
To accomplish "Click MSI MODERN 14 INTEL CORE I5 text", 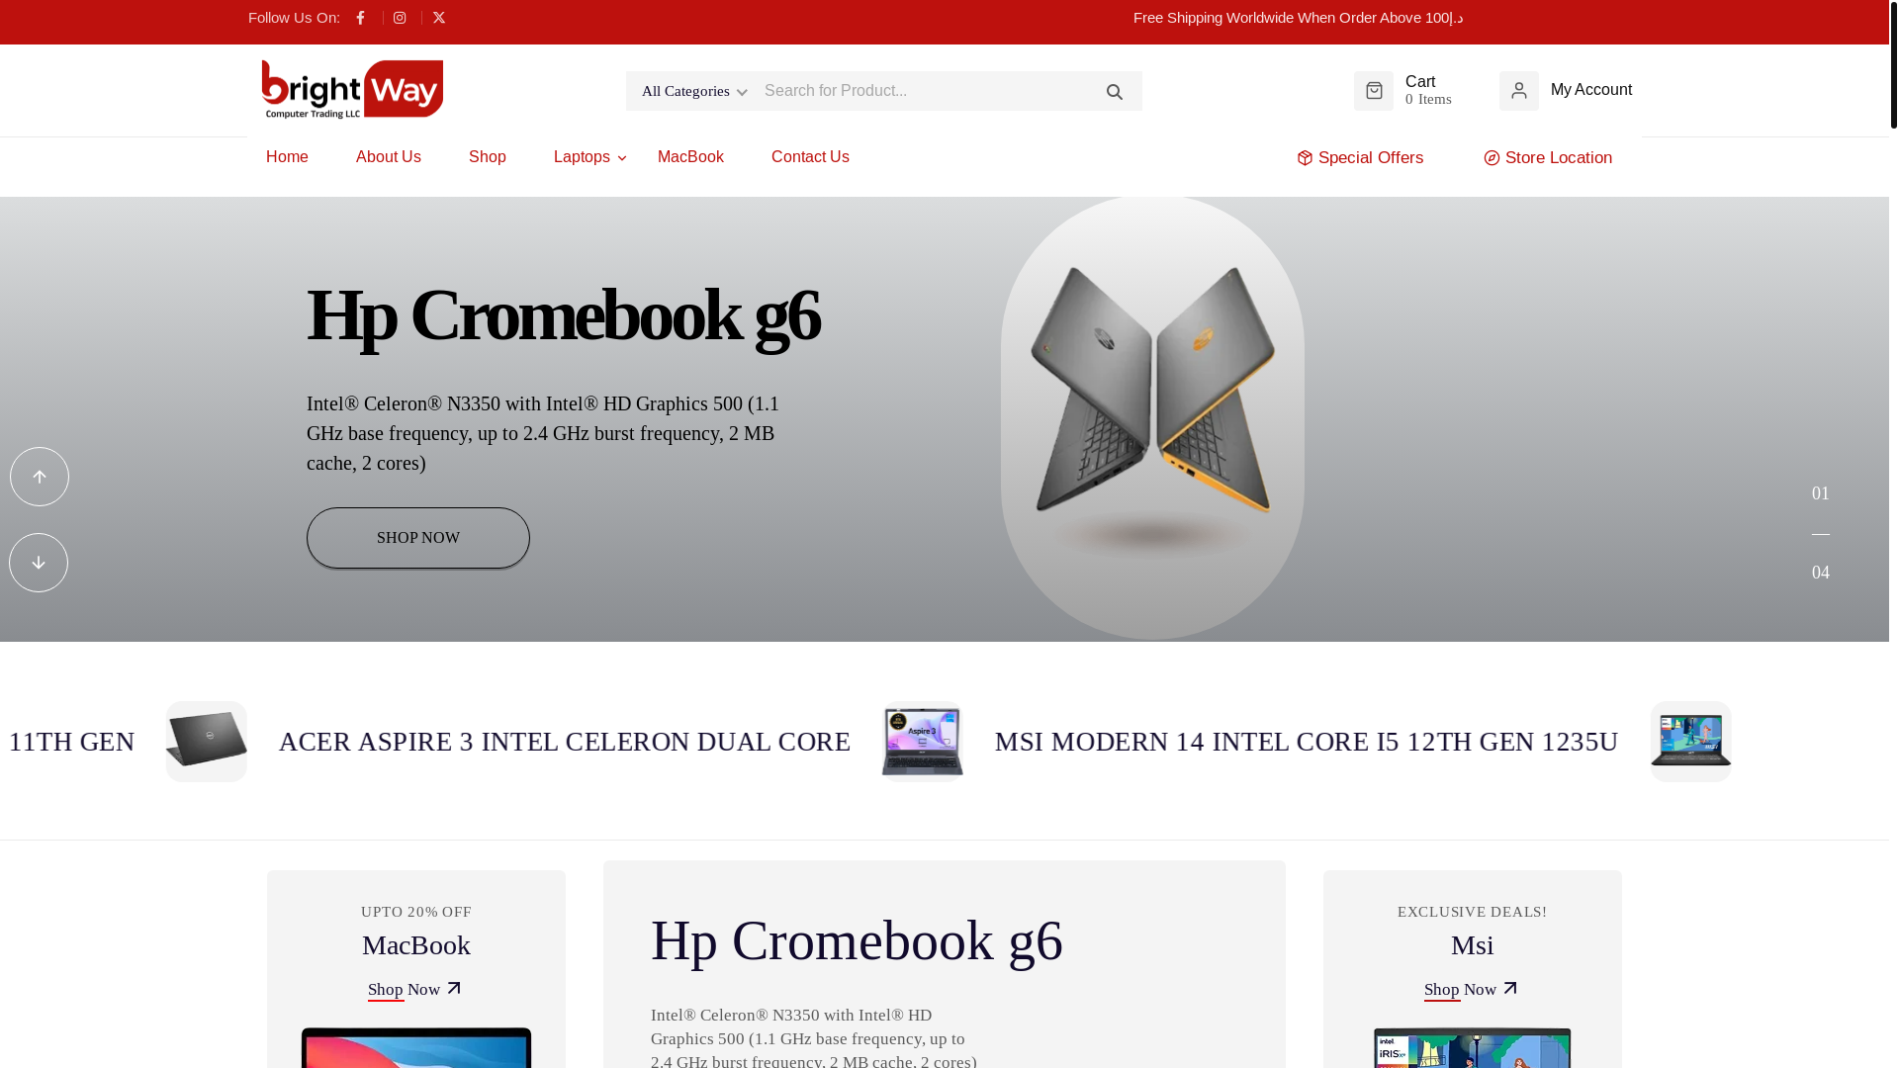I will (1307, 742).
